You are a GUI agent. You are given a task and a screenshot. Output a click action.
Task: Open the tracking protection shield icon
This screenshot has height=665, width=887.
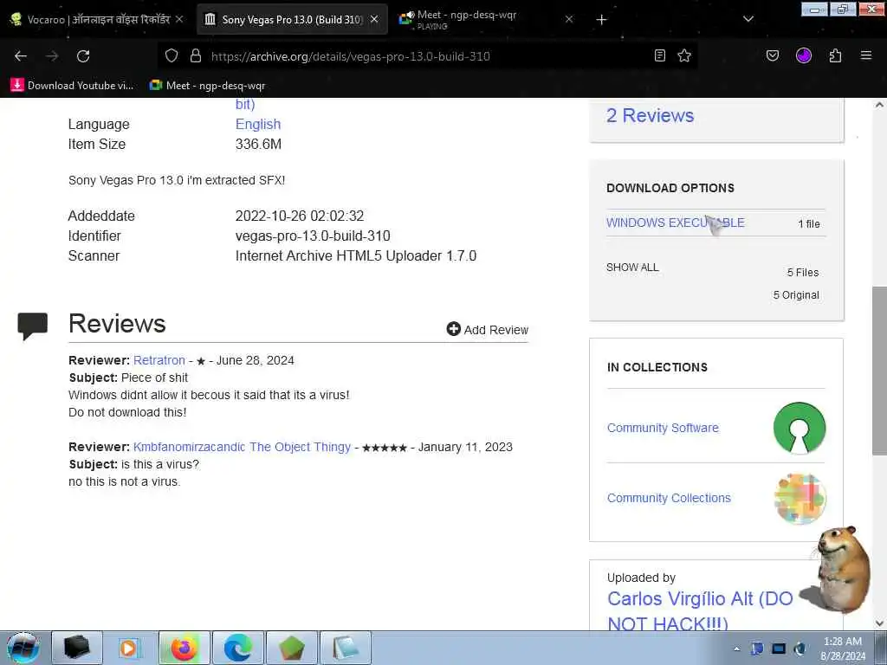click(x=172, y=55)
